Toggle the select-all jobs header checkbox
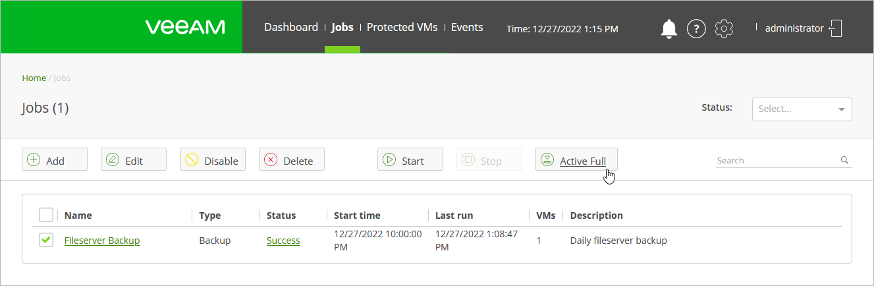Screen dimensions: 874x286 (x=46, y=215)
